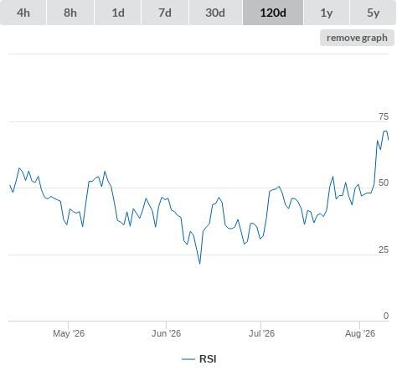Click the RSI peak in August
Viewport: 397px width, 381px height.
coord(385,131)
